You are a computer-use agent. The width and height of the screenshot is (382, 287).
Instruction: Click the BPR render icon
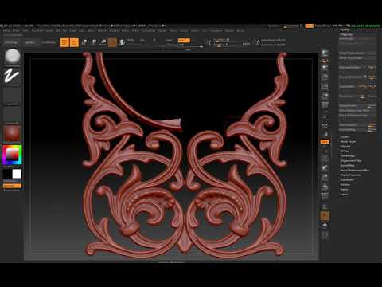tap(325, 53)
